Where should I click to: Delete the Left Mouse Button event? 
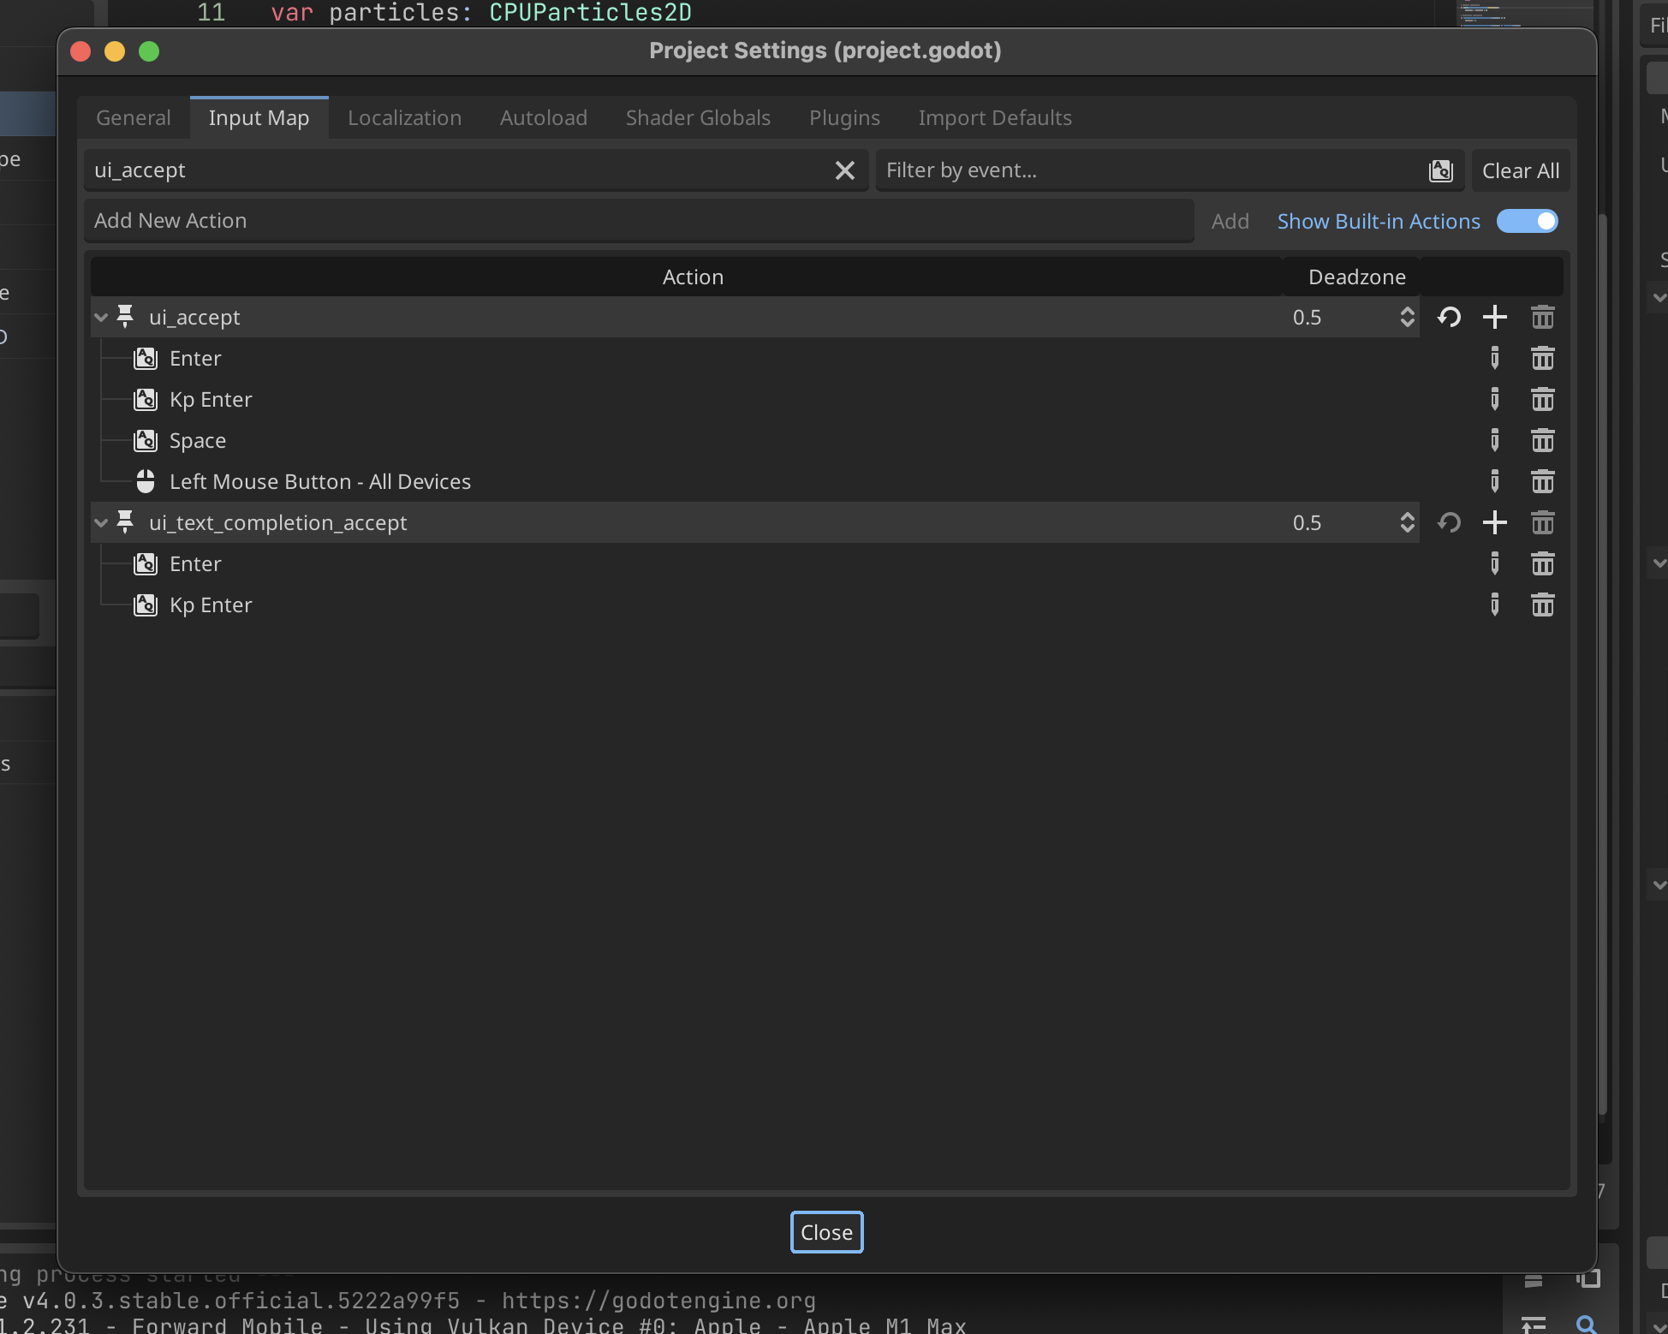[x=1543, y=482]
